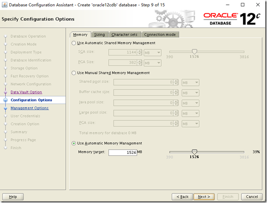
Task: Click the Large pool size field
Action: (144, 113)
